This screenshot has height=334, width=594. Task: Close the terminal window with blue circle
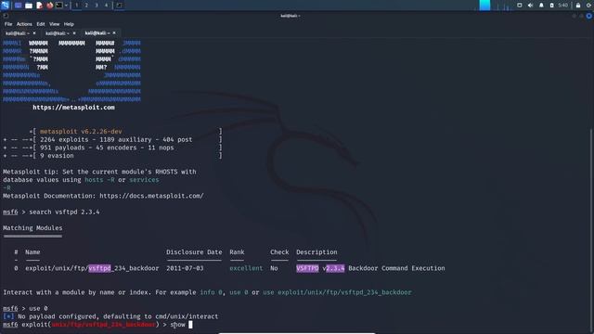[588, 16]
